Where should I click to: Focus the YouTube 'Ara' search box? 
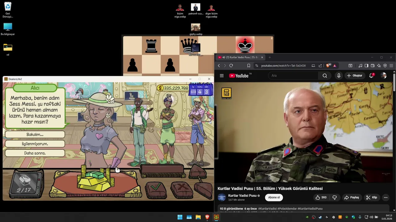pyautogui.click(x=294, y=76)
